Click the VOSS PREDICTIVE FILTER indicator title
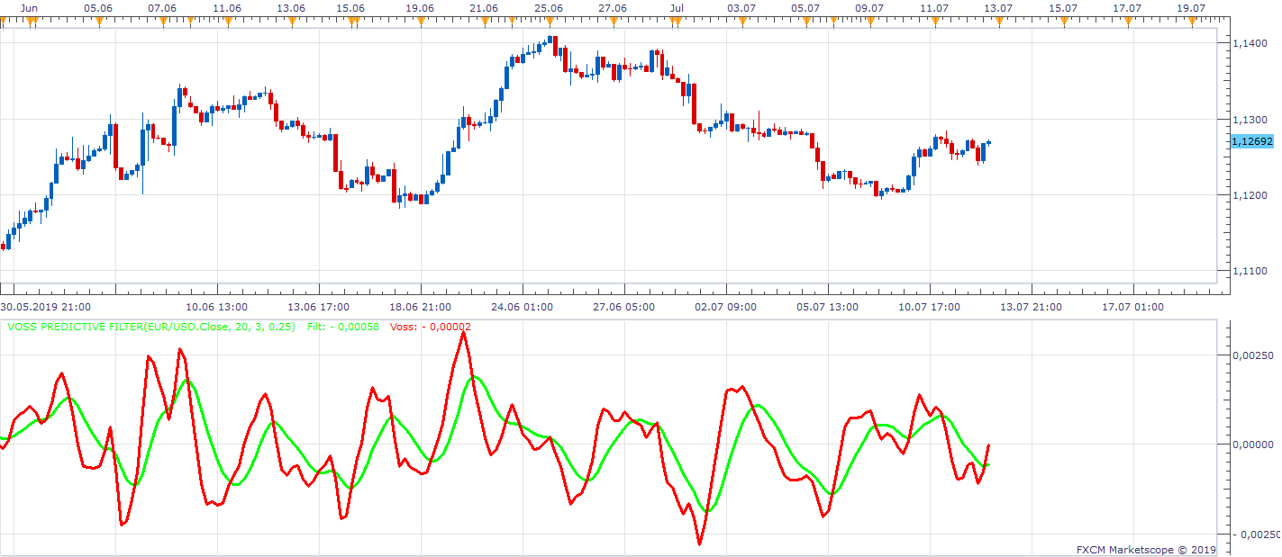The image size is (1282, 557). pos(152,327)
